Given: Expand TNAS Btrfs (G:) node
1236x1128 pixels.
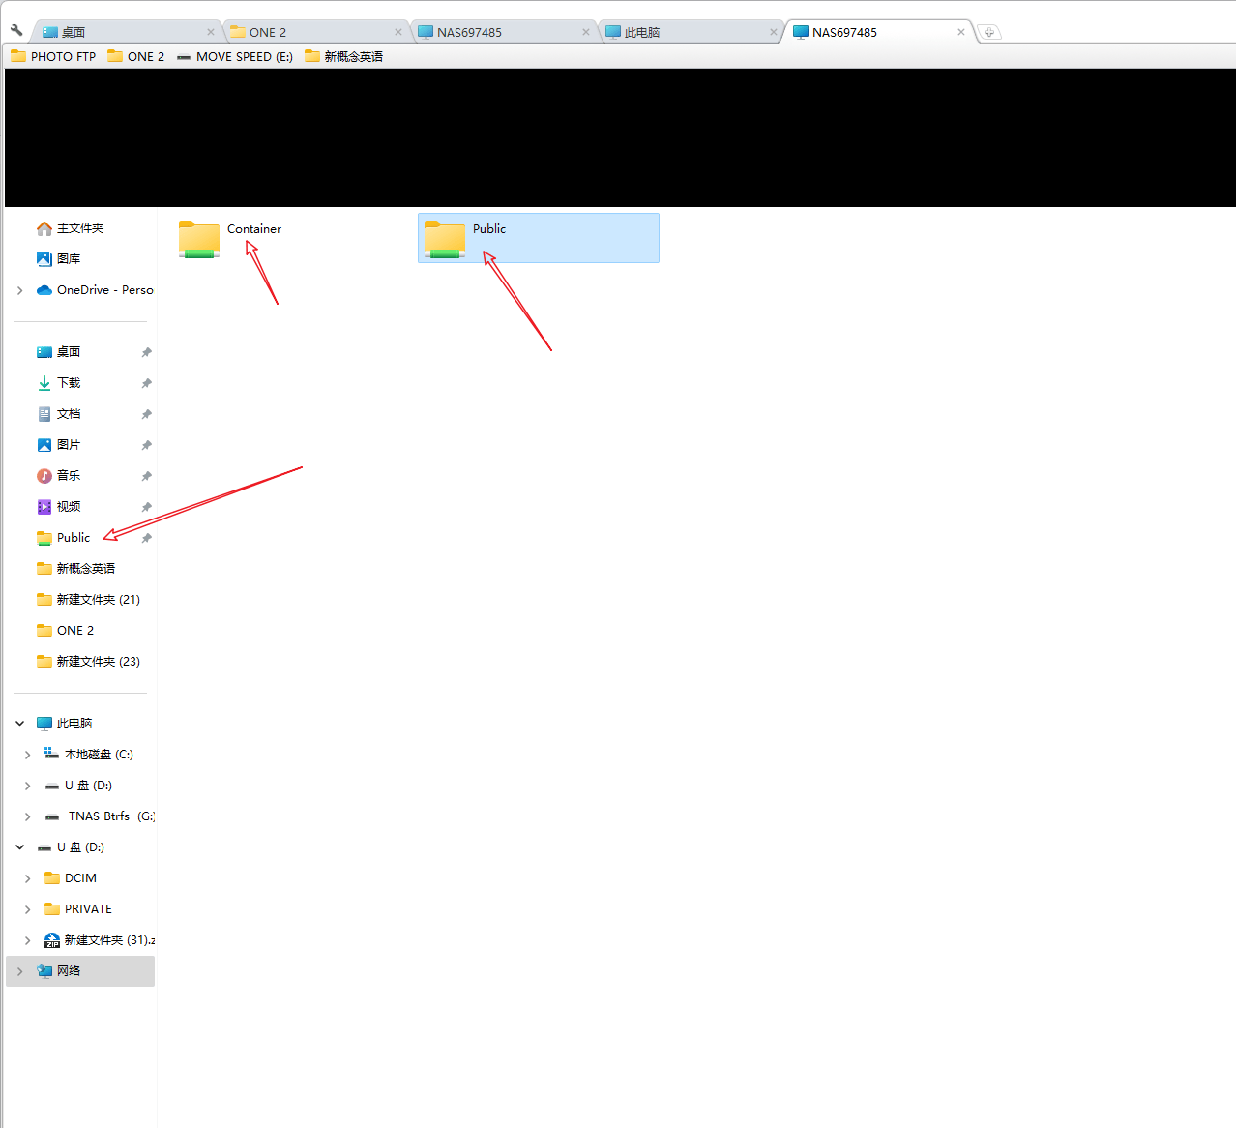Looking at the screenshot, I should (27, 816).
